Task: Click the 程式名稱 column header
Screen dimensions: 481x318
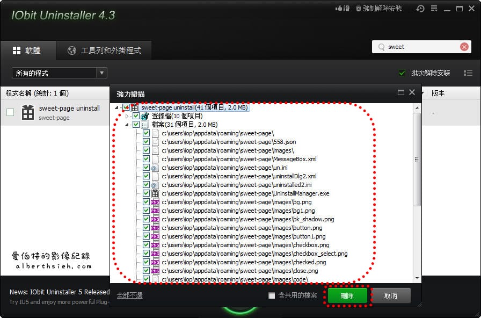Action: pyautogui.click(x=37, y=93)
